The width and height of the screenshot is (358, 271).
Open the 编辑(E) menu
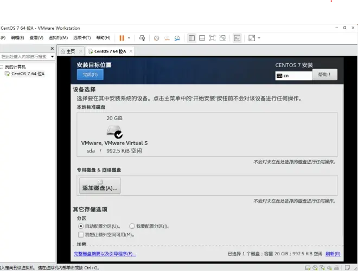click(x=17, y=38)
